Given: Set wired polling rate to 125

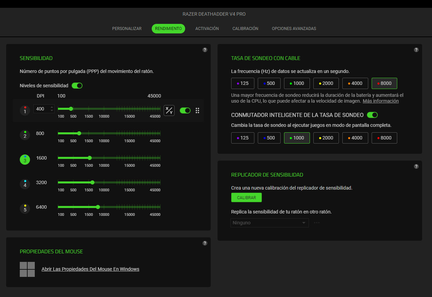Looking at the screenshot, I should [243, 83].
